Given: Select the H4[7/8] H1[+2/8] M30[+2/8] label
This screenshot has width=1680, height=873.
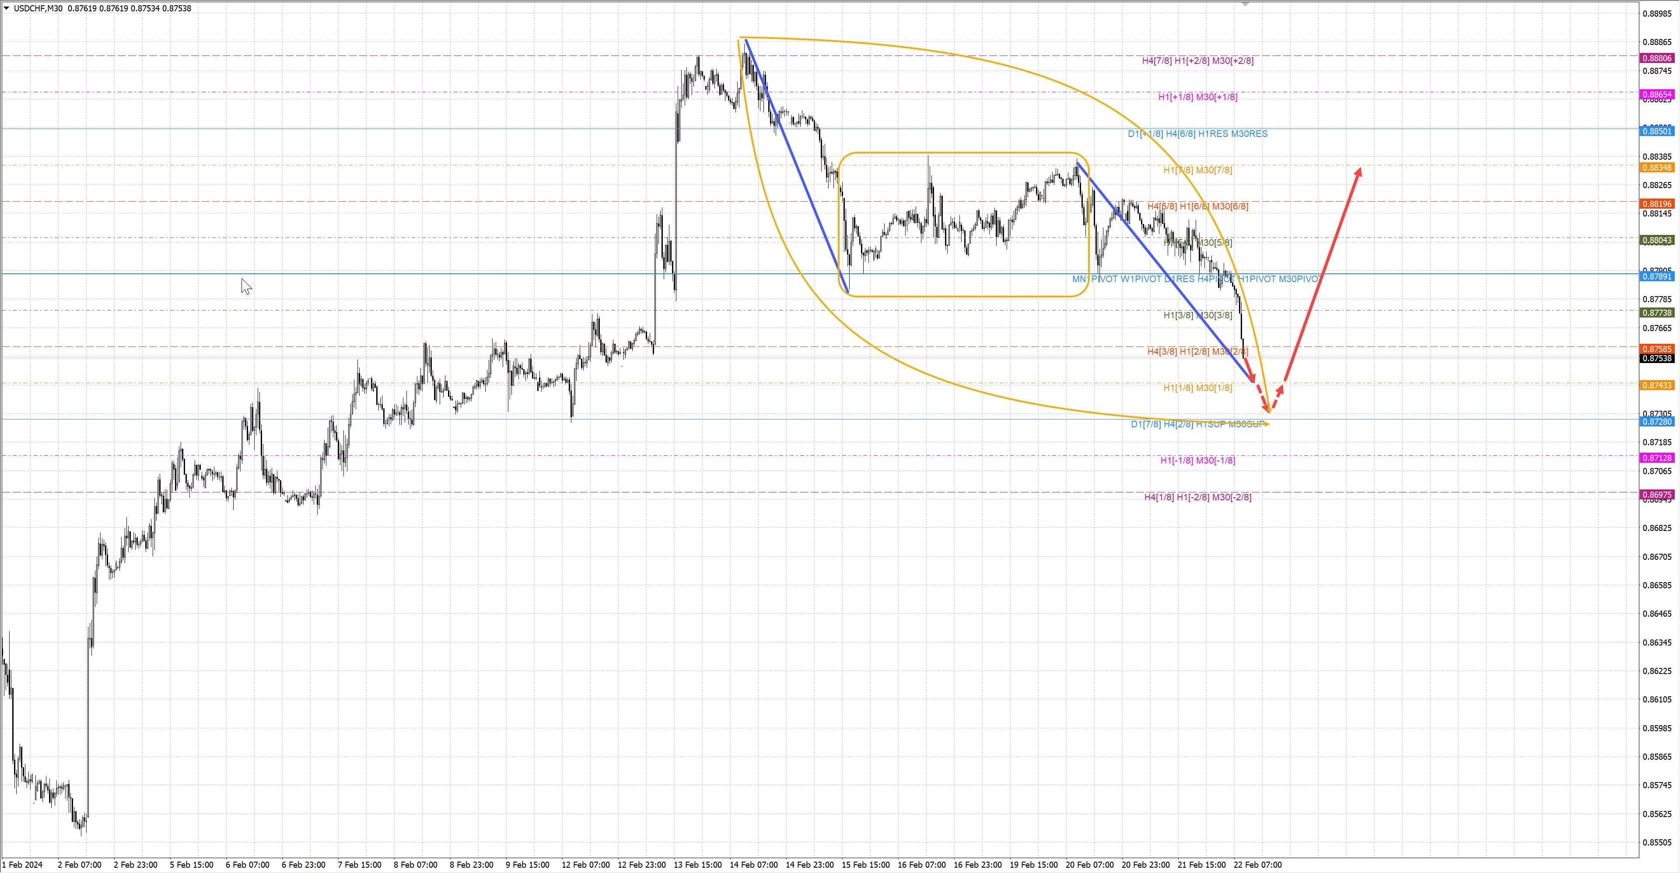Looking at the screenshot, I should pos(1197,61).
